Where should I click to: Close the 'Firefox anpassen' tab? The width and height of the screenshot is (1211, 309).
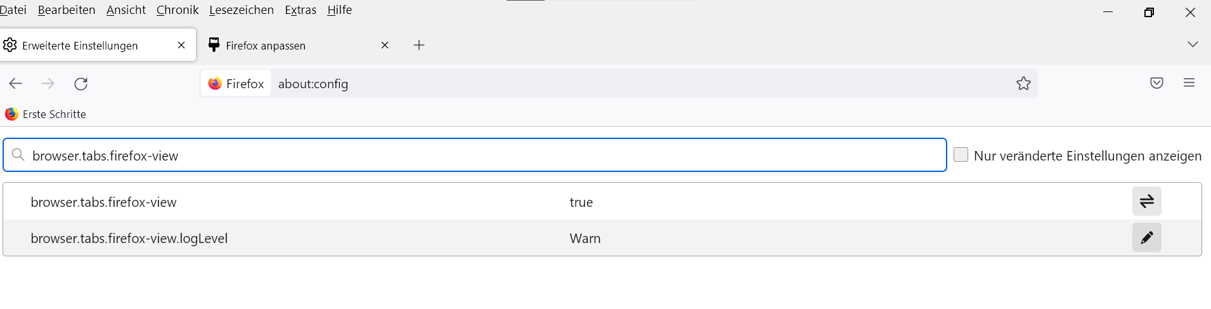[x=385, y=45]
